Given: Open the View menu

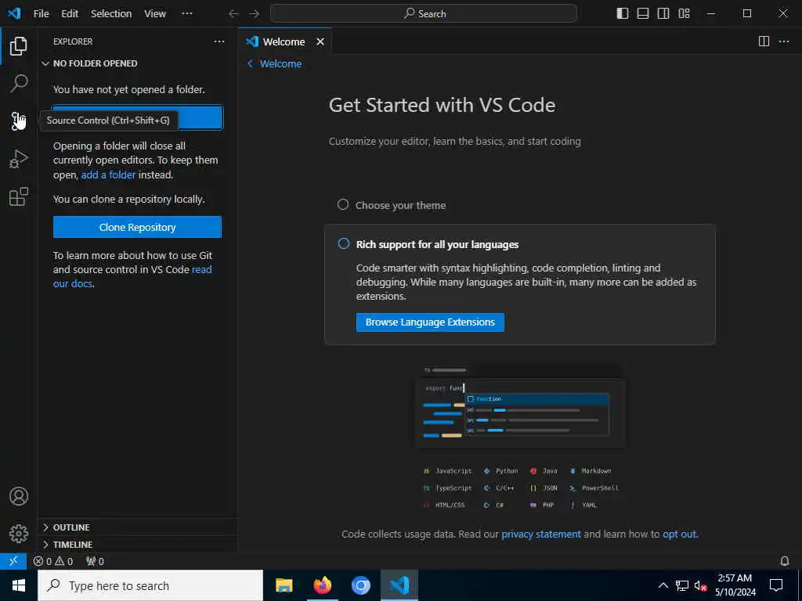Looking at the screenshot, I should 155,14.
